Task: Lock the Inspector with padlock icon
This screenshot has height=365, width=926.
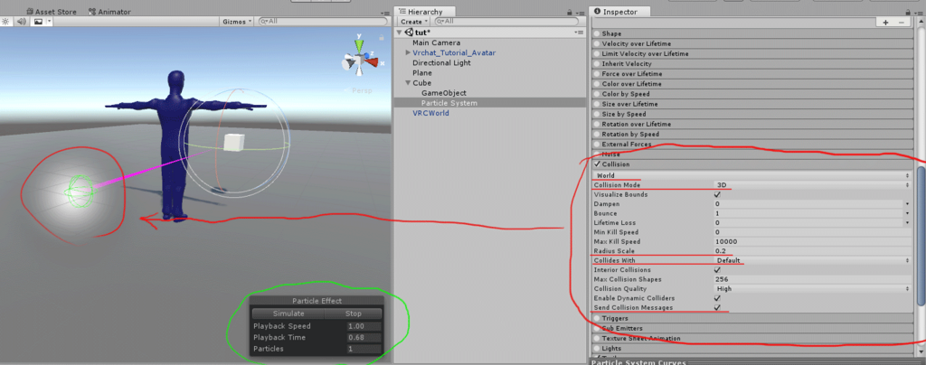Action: pos(910,12)
